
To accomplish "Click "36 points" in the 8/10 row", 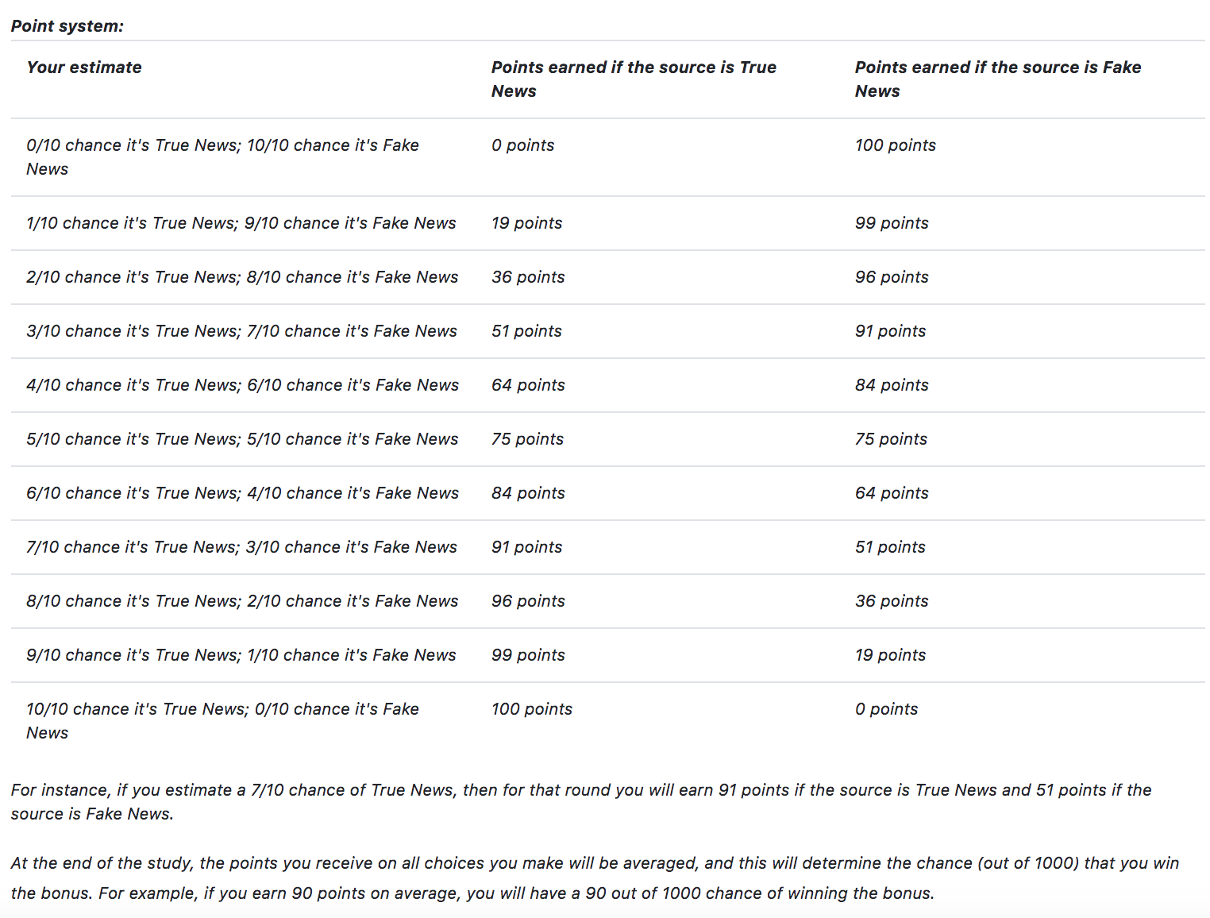I will tap(892, 601).
